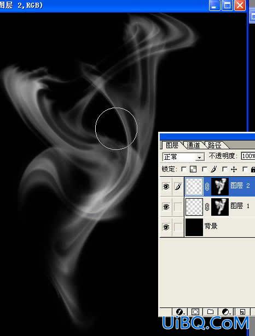Image resolution: width=255 pixels, height=336 pixels.
Task: Enable the lock position checkbox
Action: point(224,169)
